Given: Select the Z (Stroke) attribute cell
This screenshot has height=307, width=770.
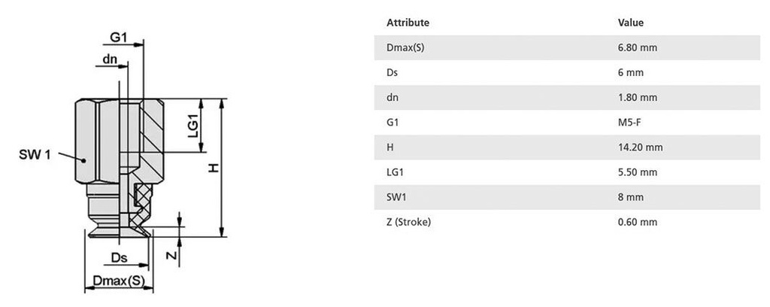Looking at the screenshot, I should (408, 222).
